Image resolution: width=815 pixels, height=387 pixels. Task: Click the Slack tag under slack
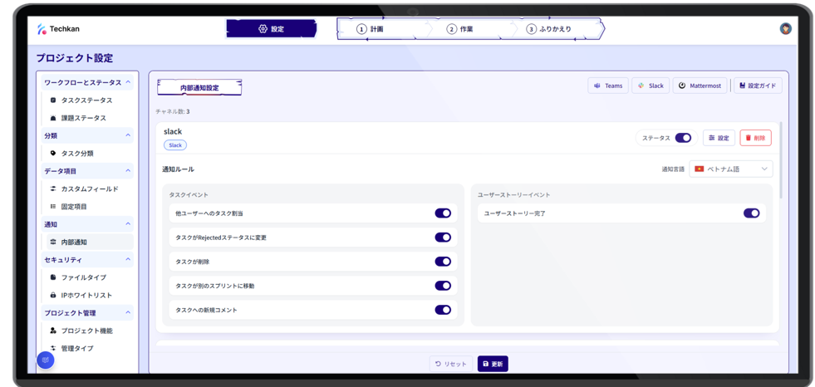coord(175,145)
